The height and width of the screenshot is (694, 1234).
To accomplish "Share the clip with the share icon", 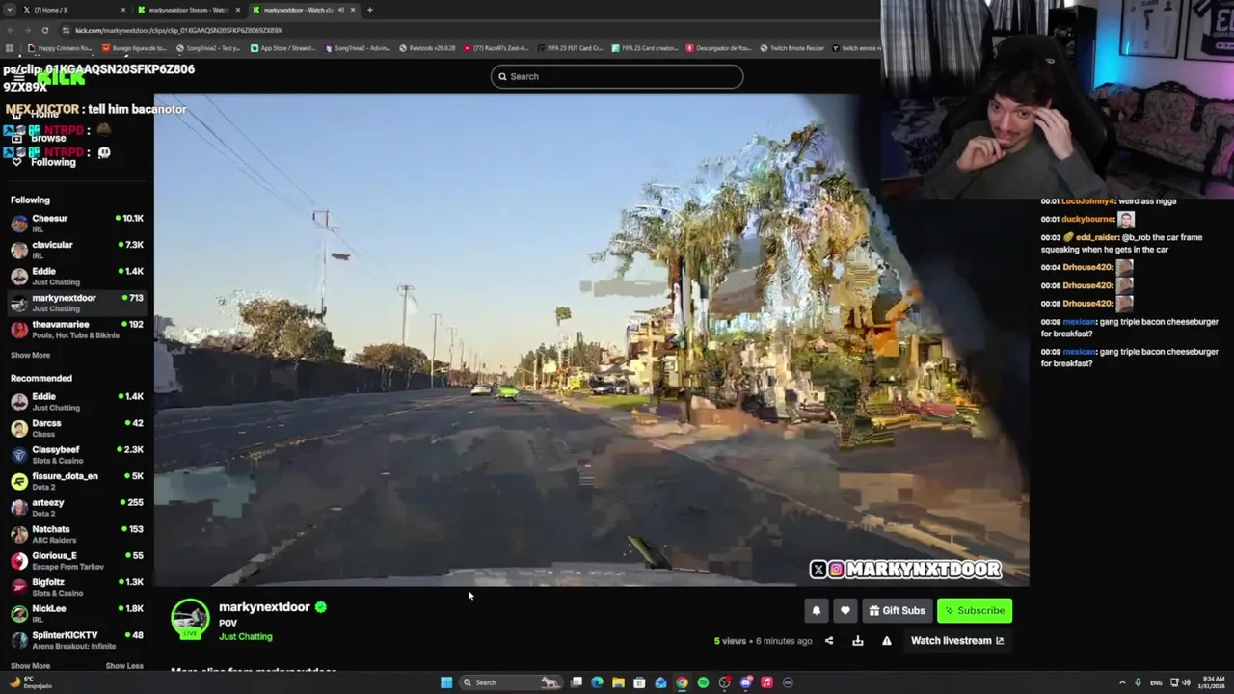I will [x=829, y=640].
